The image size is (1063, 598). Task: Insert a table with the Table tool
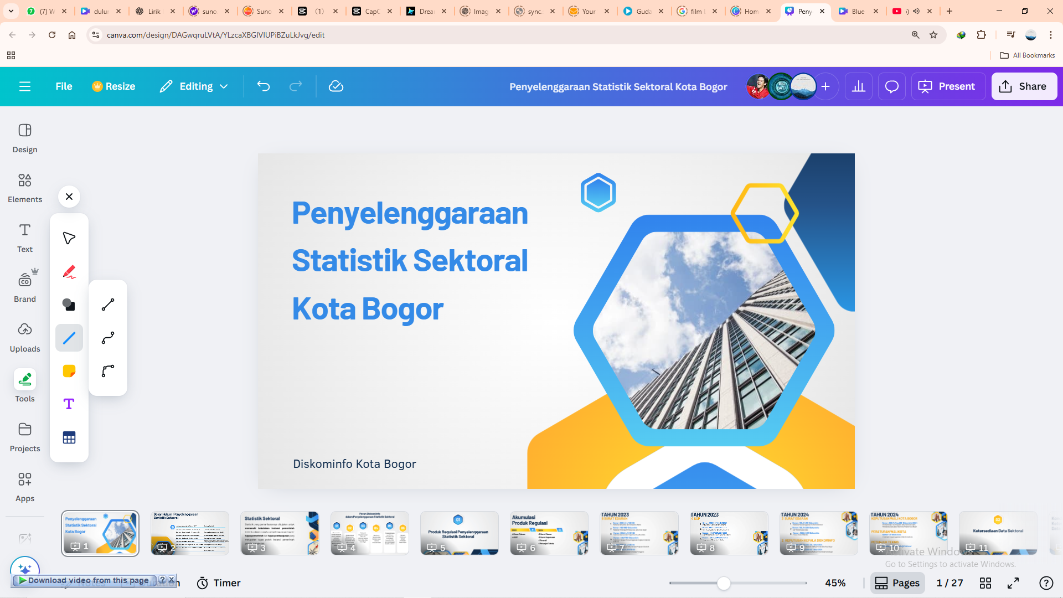(x=69, y=437)
